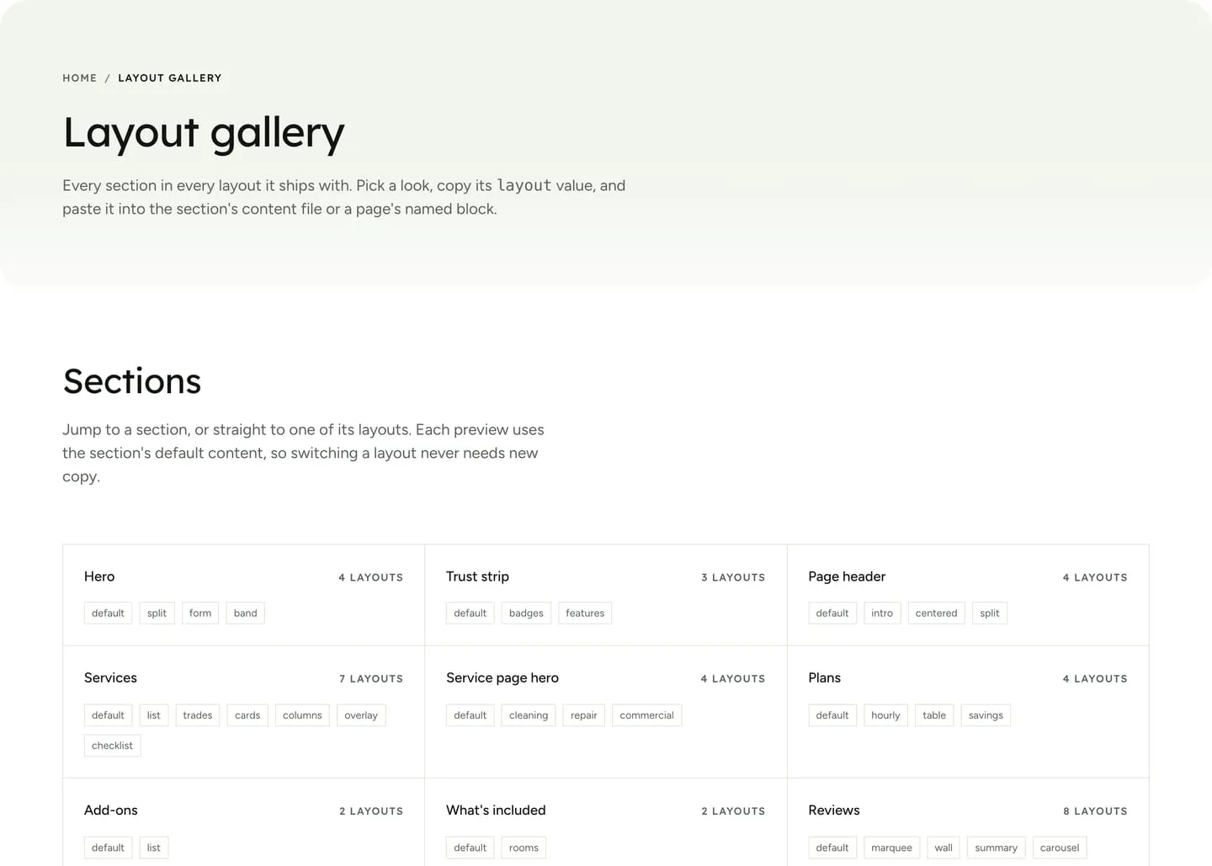Jump to the Plans section
Viewport: 1212px width, 866px height.
[824, 677]
